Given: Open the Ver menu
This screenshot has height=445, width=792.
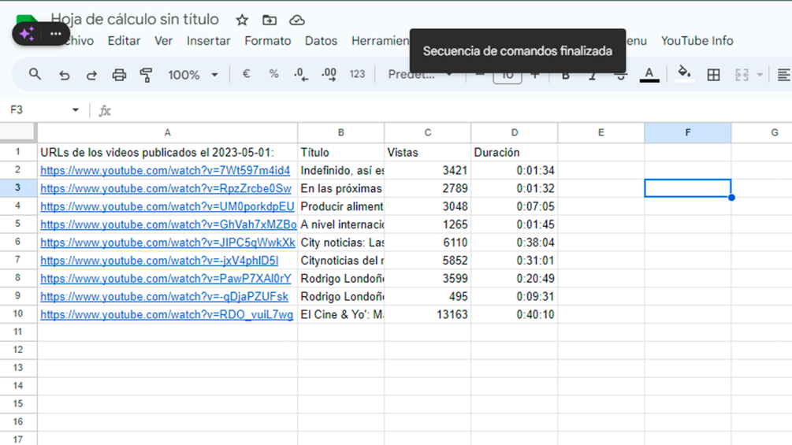Looking at the screenshot, I should point(163,41).
